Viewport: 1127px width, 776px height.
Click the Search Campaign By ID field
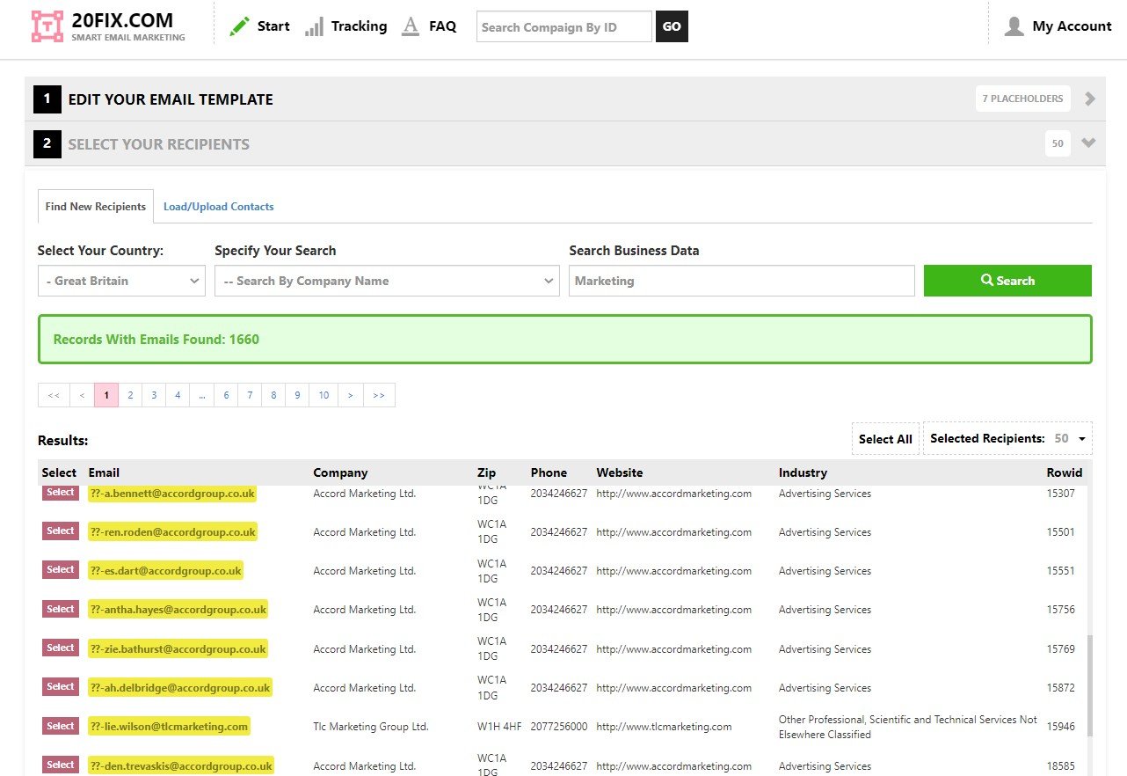click(564, 27)
